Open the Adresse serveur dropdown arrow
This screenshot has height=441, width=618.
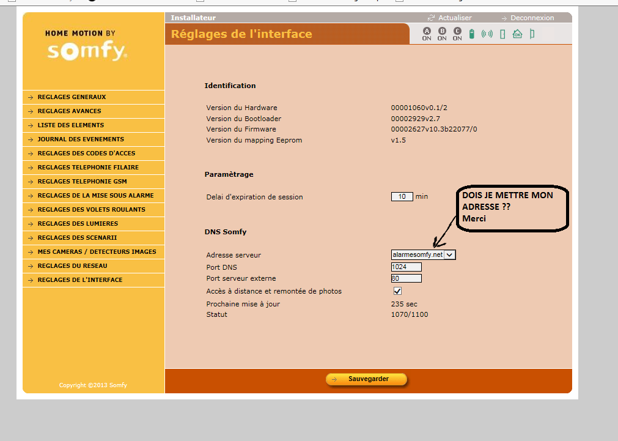(x=450, y=254)
